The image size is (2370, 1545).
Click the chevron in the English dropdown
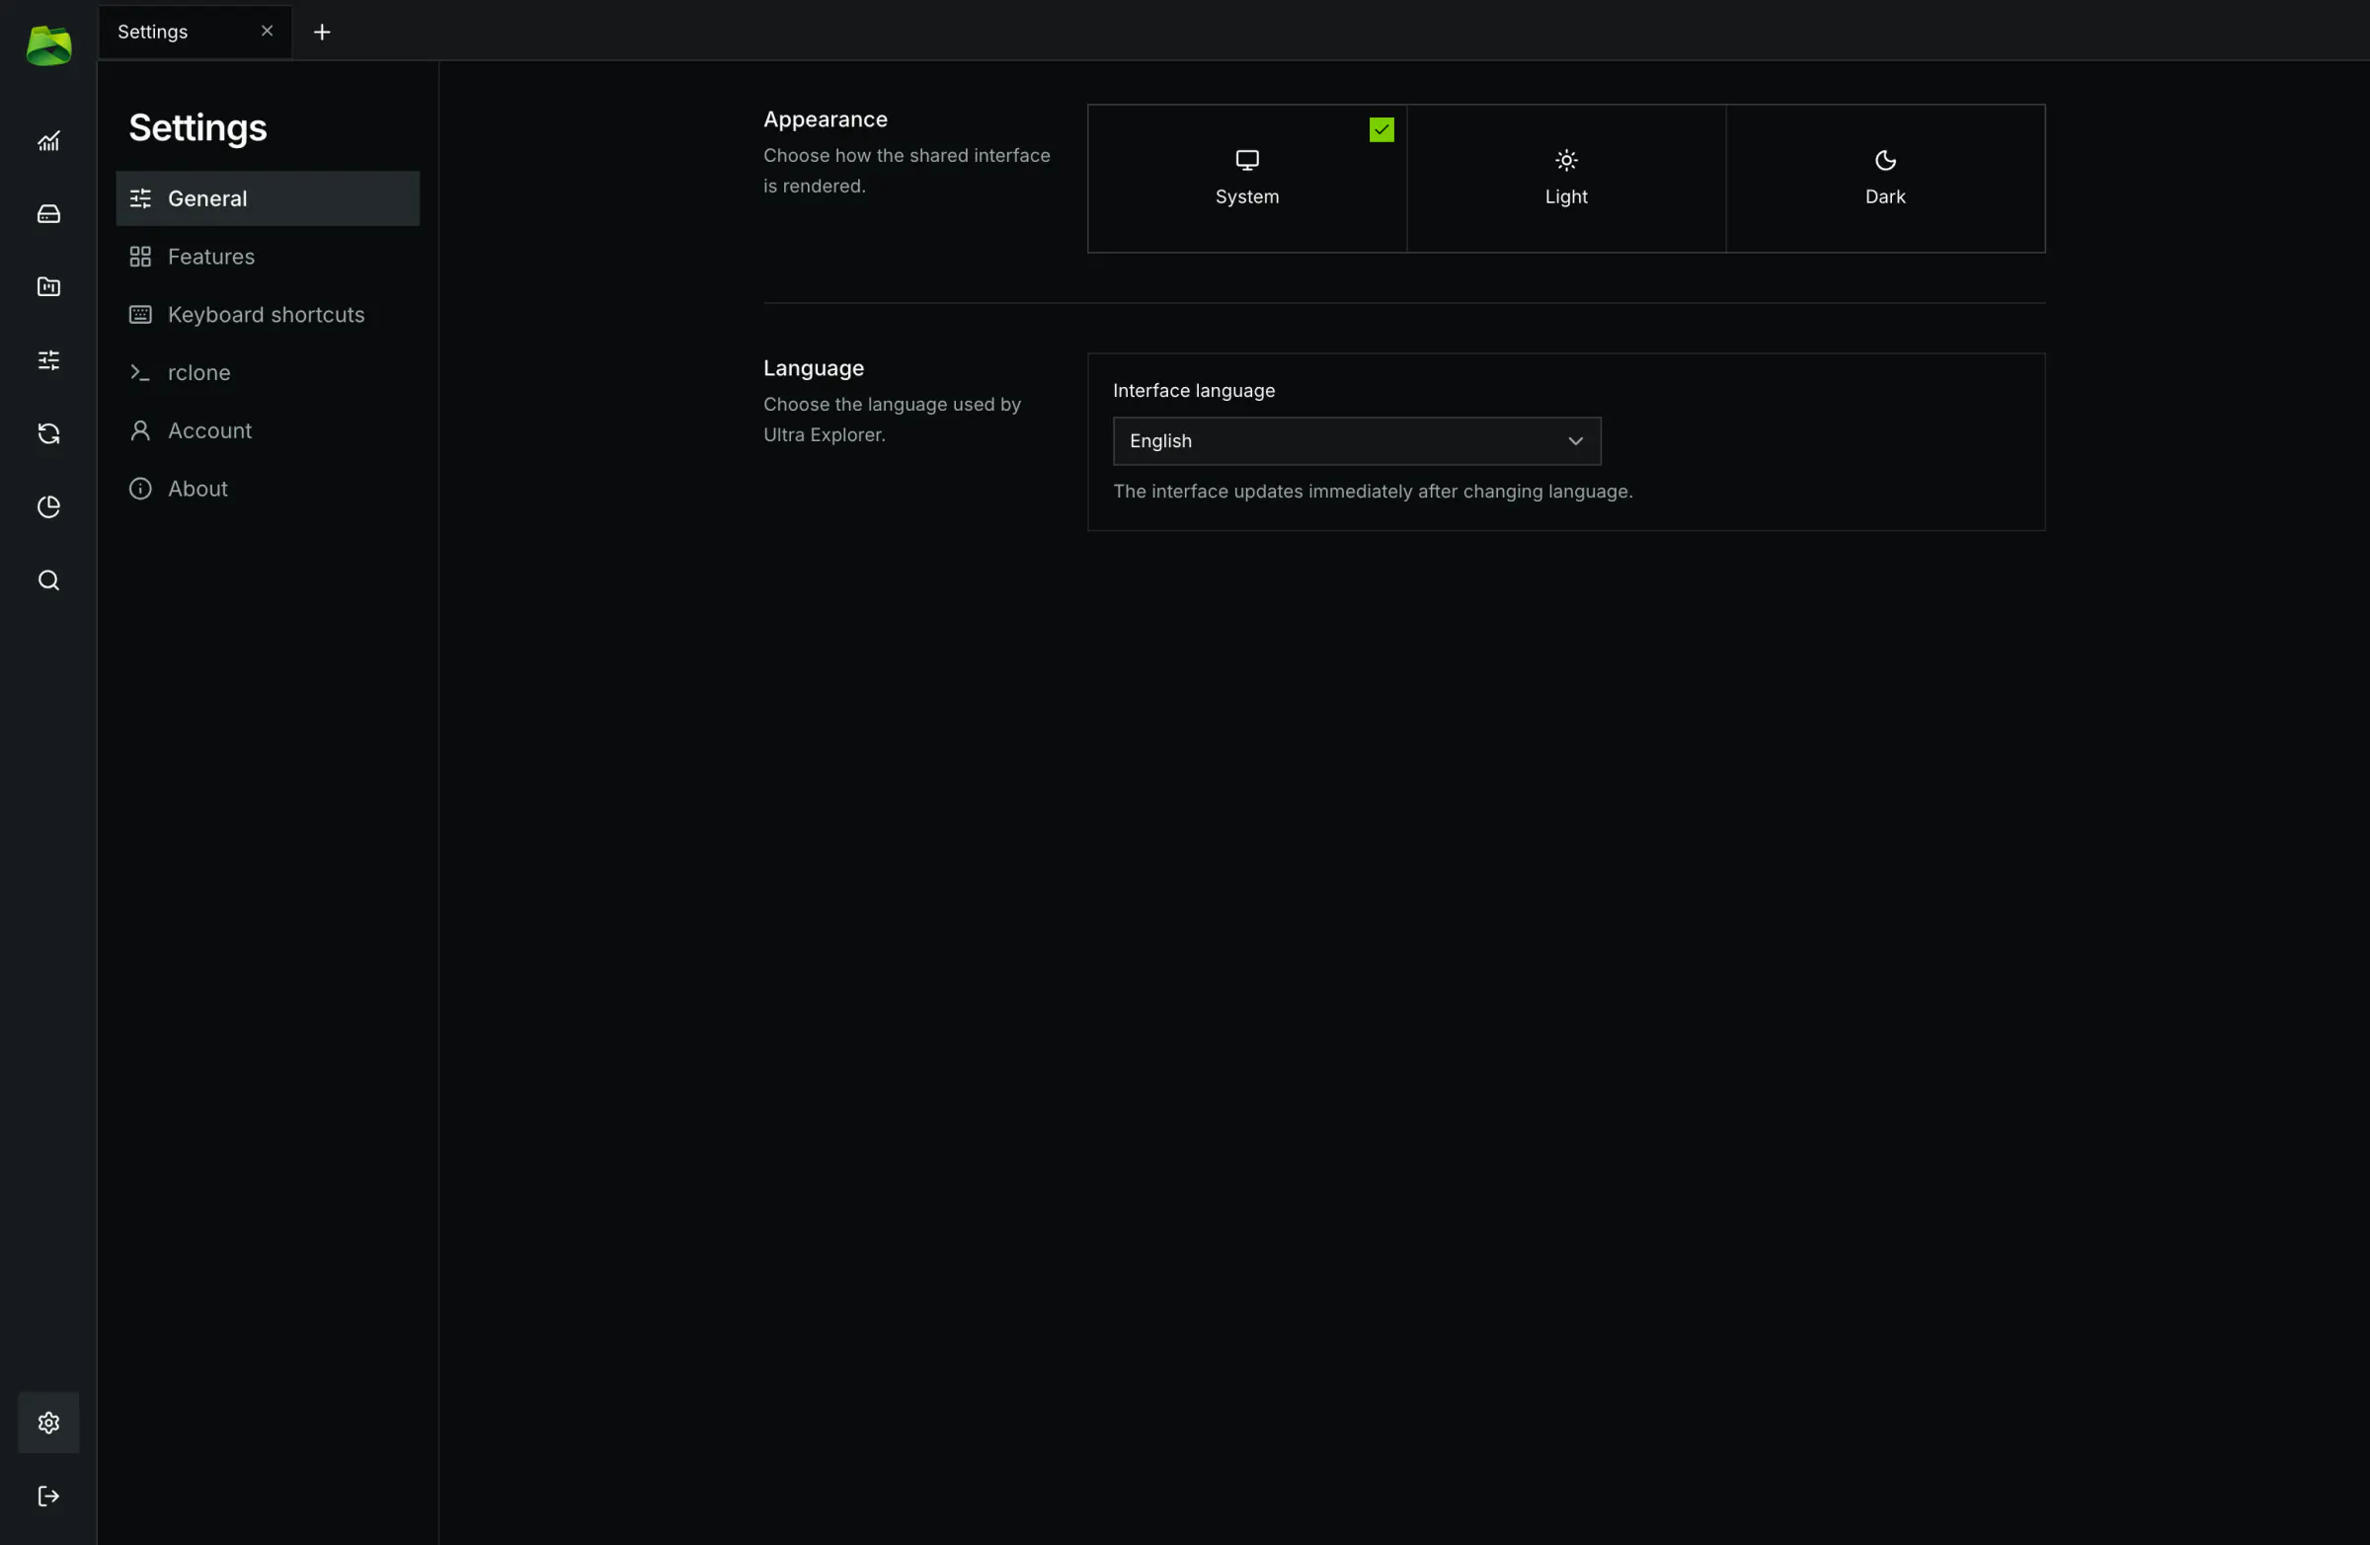[x=1575, y=441]
